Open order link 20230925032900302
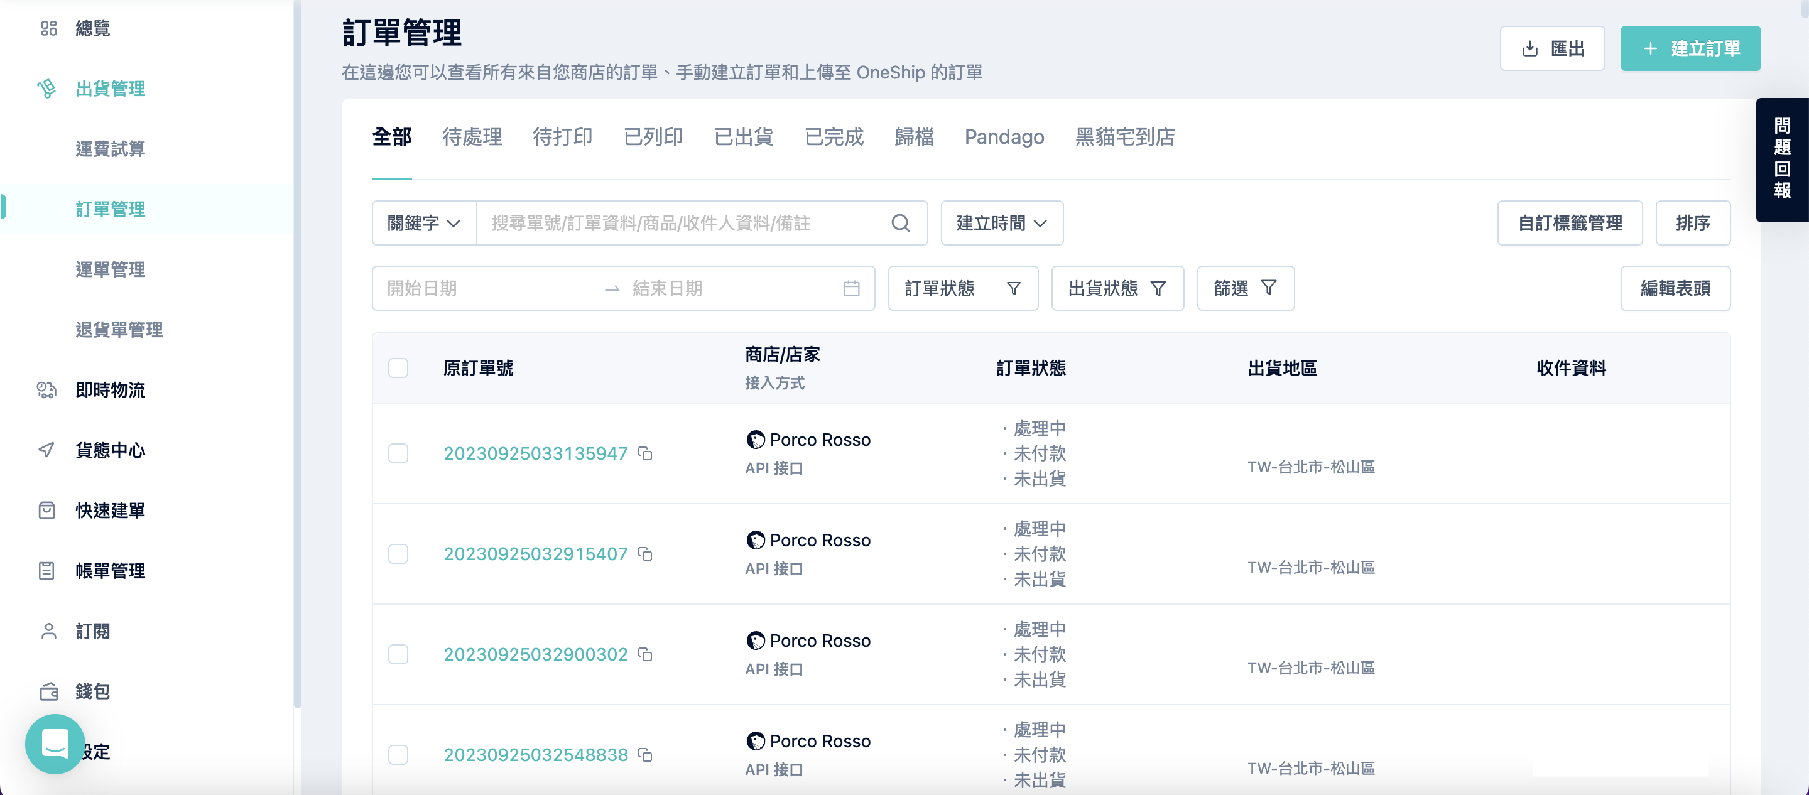The height and width of the screenshot is (795, 1809). coord(535,654)
